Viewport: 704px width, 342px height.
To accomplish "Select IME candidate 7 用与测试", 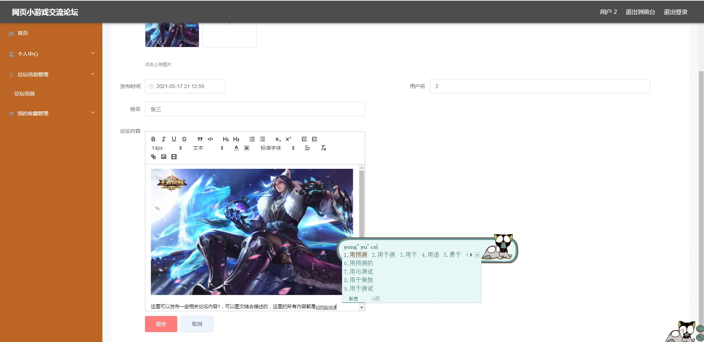I will (358, 272).
